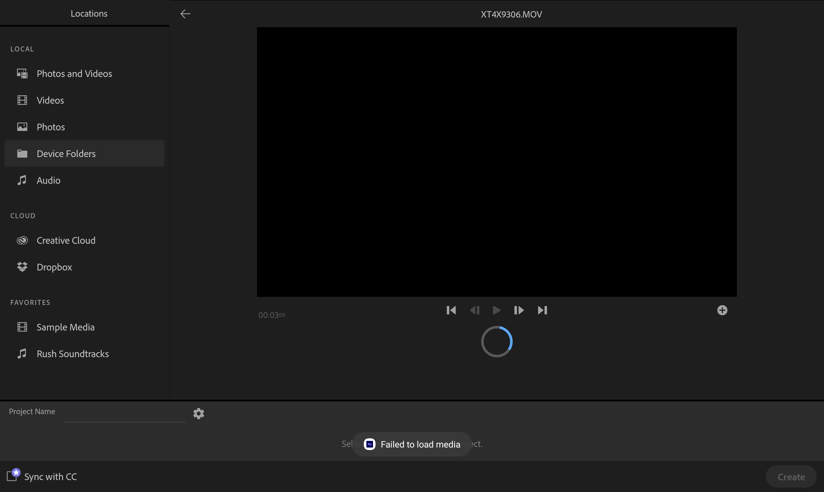Open the Creative Cloud location
Image resolution: width=824 pixels, height=492 pixels.
point(66,240)
